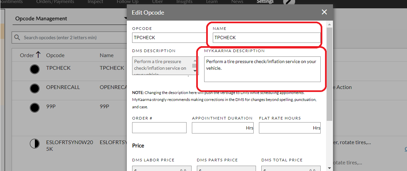Viewport: 407px width, 171px height.
Task: Click the dialog scrollbar up arrow
Action: pos(329,25)
